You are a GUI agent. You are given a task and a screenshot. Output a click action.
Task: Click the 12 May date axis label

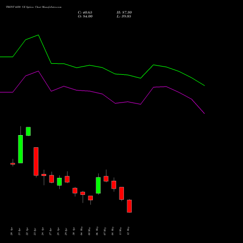(128, 231)
